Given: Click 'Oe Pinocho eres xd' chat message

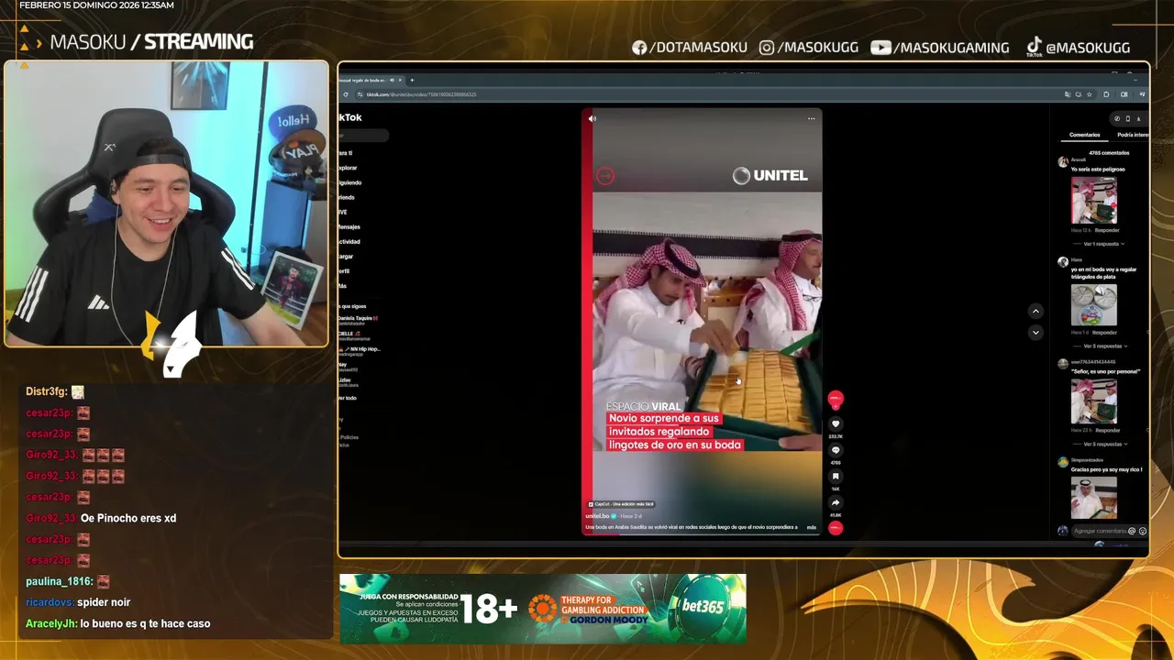Looking at the screenshot, I should [x=128, y=518].
